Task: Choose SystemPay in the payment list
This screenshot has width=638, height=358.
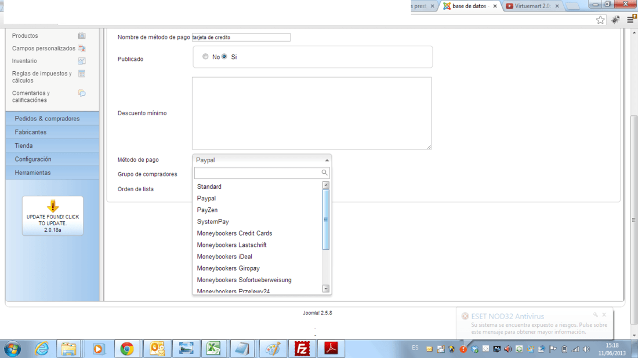Action: coord(258,222)
